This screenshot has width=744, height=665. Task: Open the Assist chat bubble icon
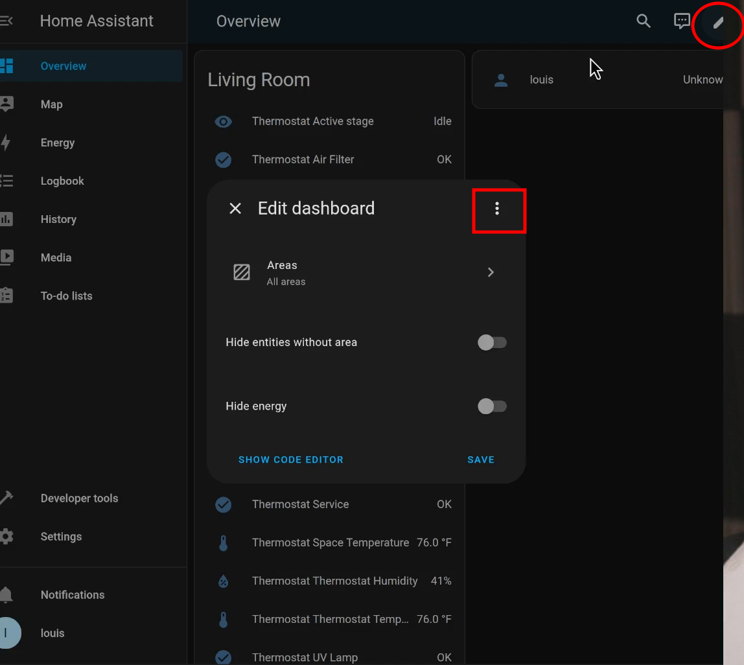(x=682, y=21)
